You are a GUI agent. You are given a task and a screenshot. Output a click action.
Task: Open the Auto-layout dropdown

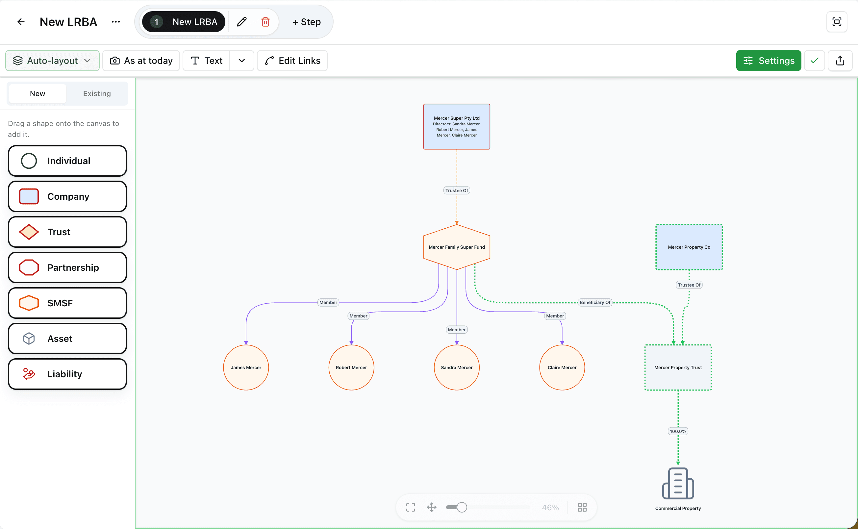pyautogui.click(x=52, y=61)
